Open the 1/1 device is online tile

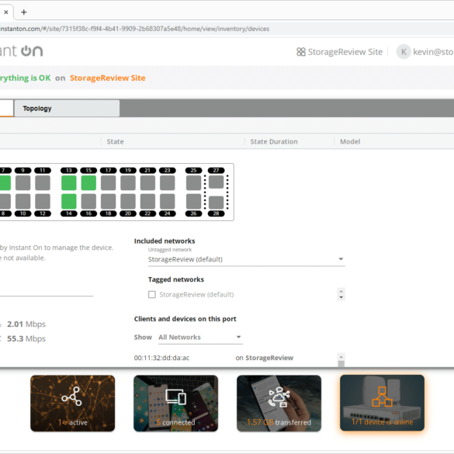[382, 403]
